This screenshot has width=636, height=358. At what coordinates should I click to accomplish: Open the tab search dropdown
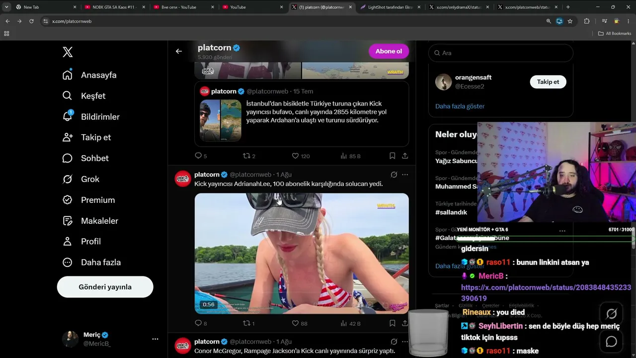coord(6,7)
